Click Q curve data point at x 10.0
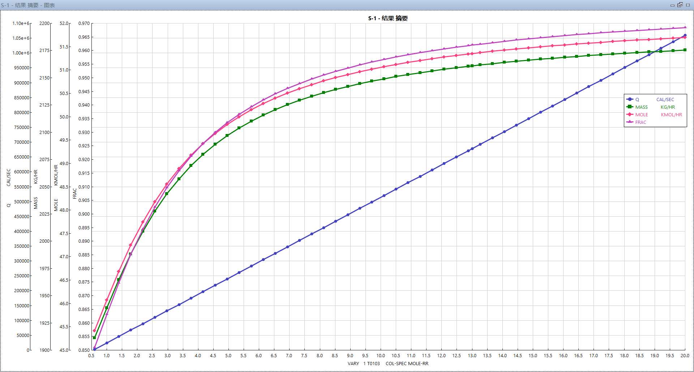694x372 pixels. click(x=384, y=196)
